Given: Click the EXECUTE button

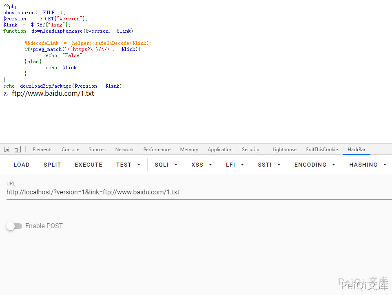Looking at the screenshot, I should pyautogui.click(x=89, y=165).
